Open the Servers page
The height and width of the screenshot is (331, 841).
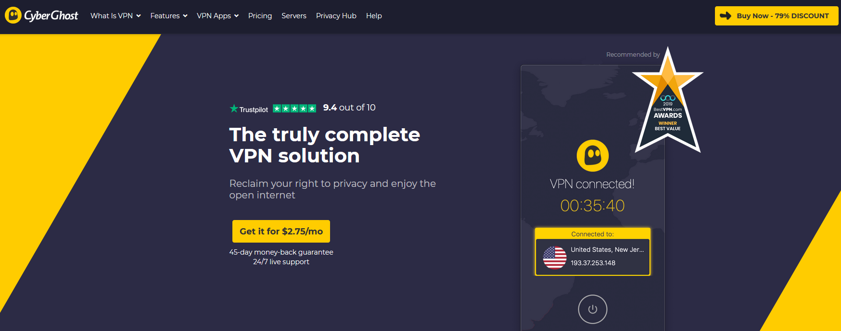click(x=294, y=16)
